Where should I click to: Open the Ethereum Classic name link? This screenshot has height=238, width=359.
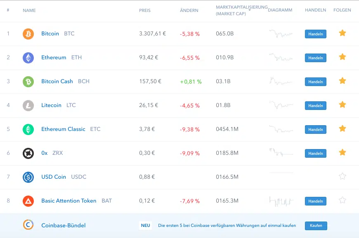tap(63, 129)
